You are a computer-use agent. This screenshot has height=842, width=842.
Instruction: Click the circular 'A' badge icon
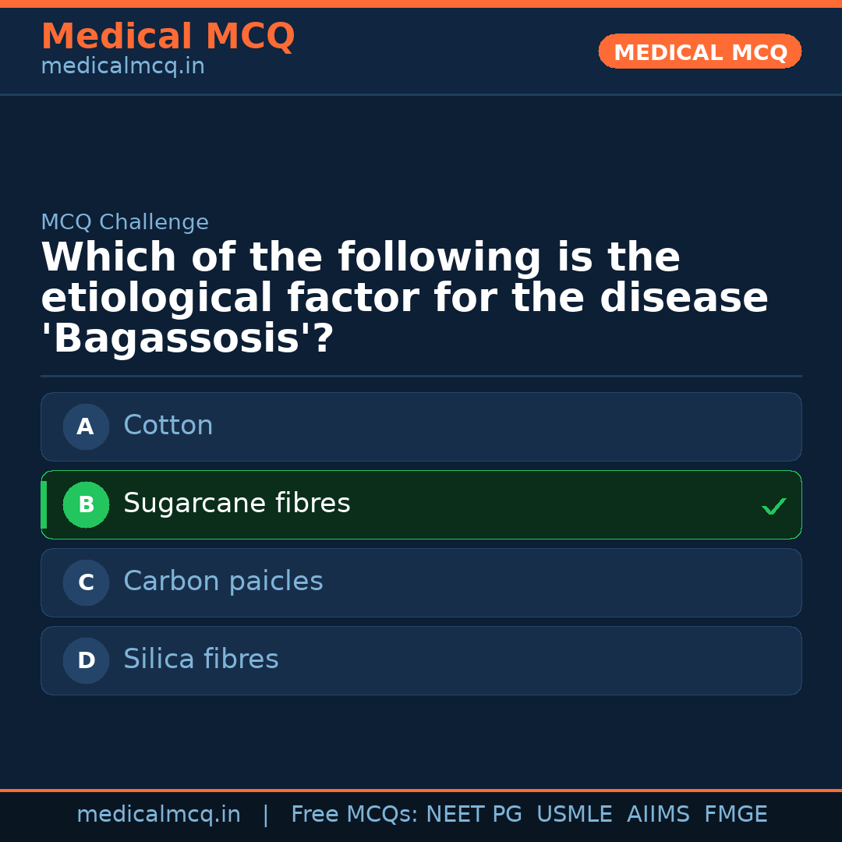pyautogui.click(x=86, y=426)
